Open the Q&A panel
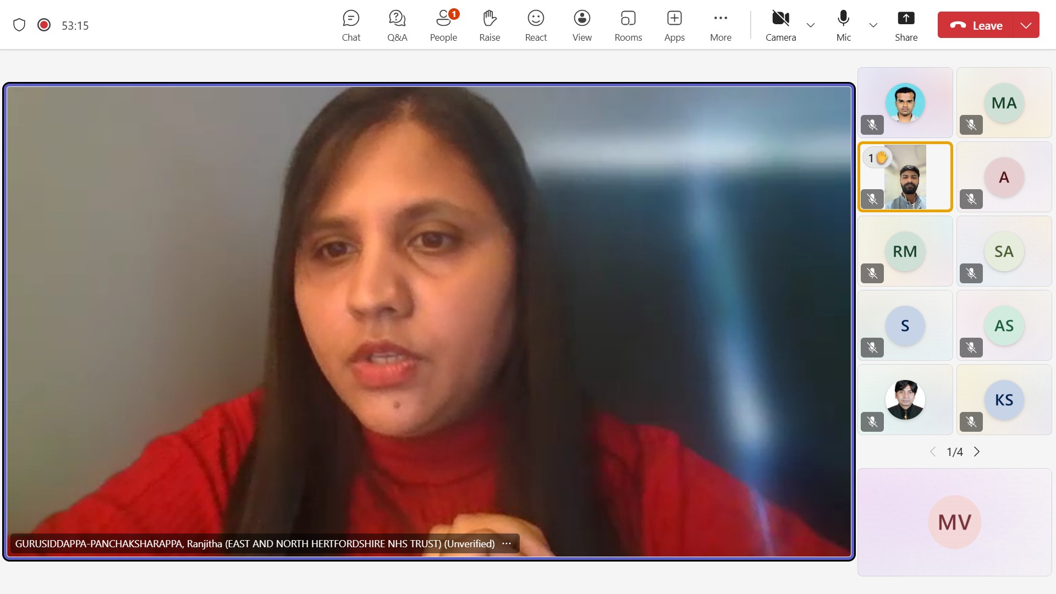1056x594 pixels. [397, 25]
